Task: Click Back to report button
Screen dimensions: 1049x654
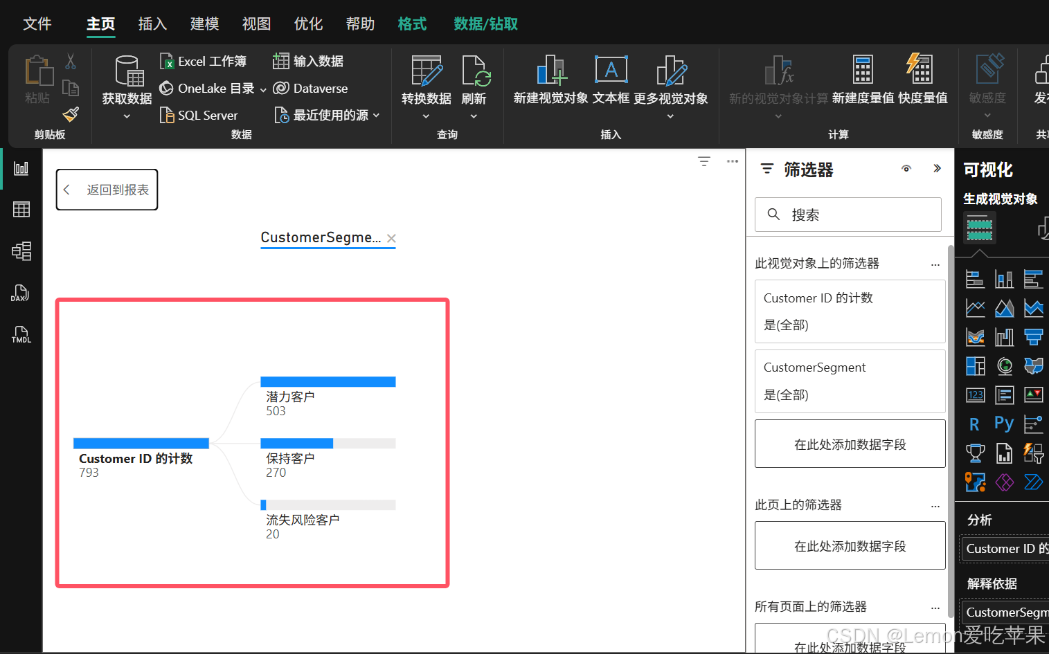Action: coord(107,190)
